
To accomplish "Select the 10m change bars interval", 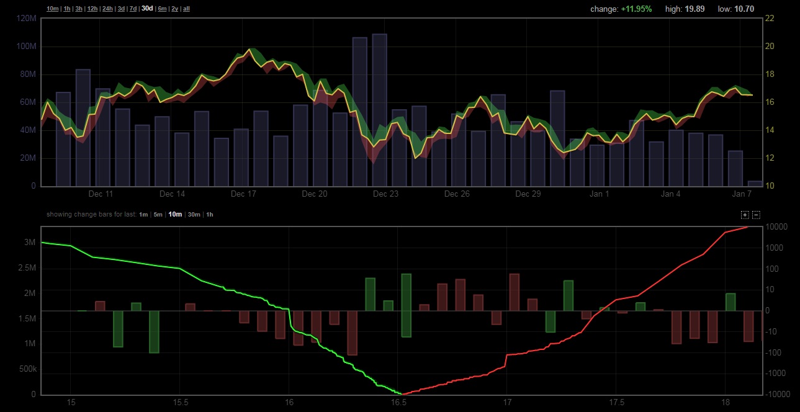I will click(x=175, y=215).
